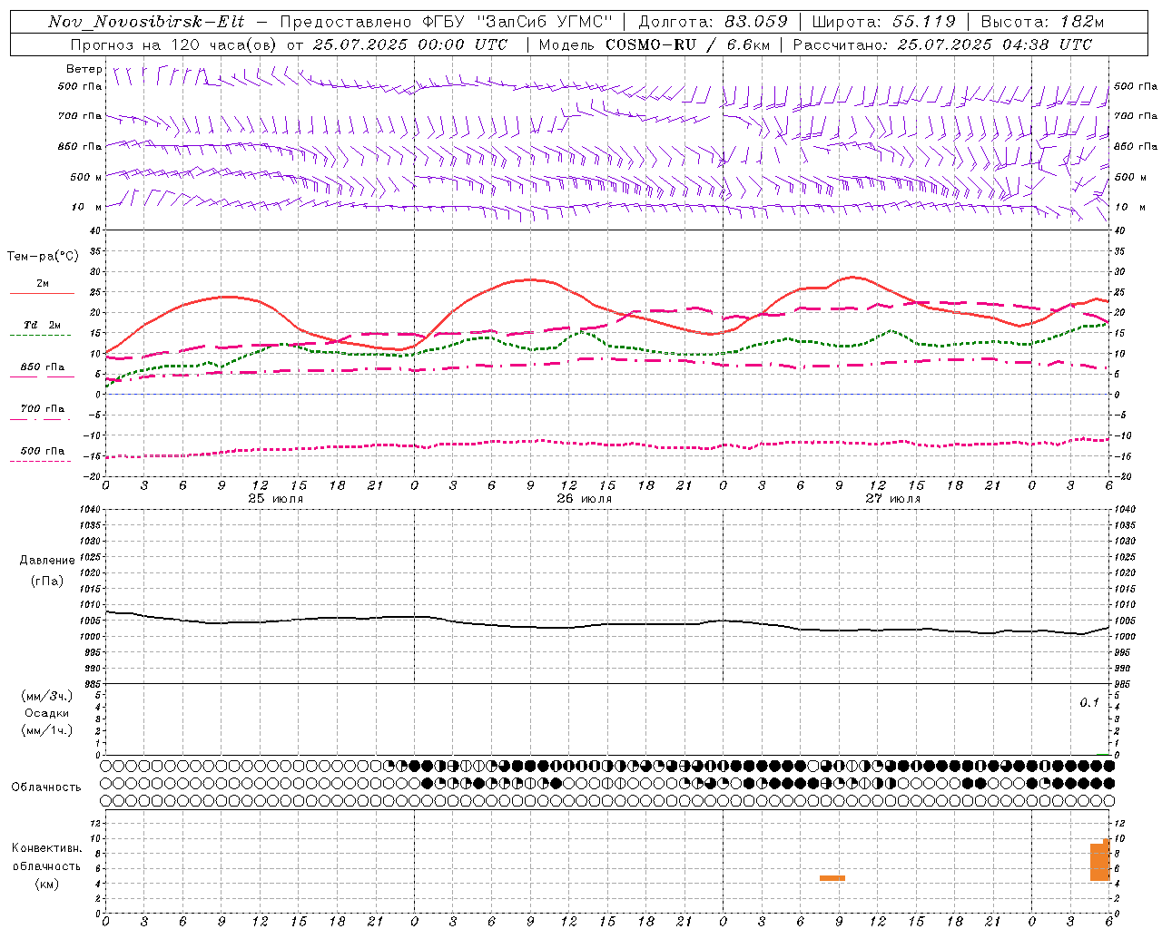Click the (гПа) unit under Давление

tap(46, 581)
